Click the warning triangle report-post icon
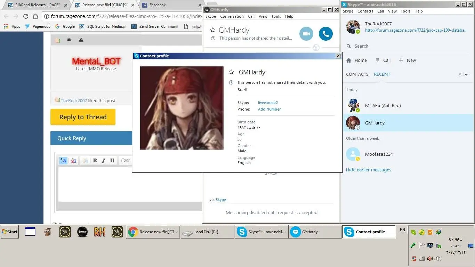475x267 pixels. [x=81, y=40]
